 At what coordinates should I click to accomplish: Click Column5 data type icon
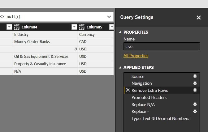(82, 27)
